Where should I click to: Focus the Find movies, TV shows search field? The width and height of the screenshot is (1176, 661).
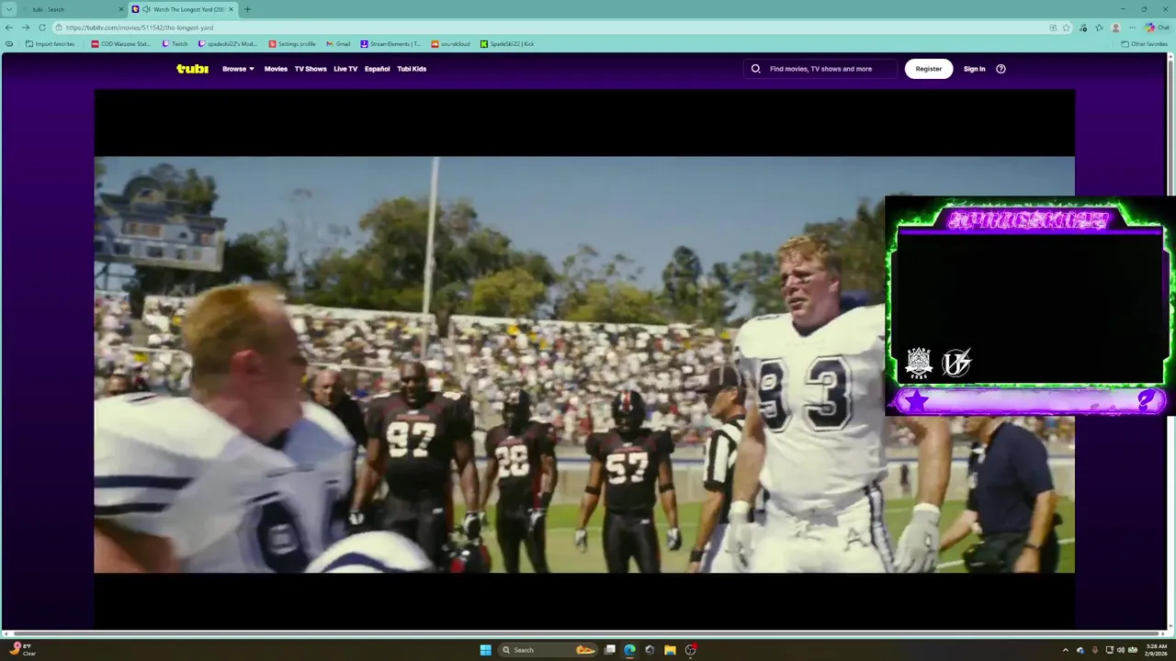coord(820,69)
